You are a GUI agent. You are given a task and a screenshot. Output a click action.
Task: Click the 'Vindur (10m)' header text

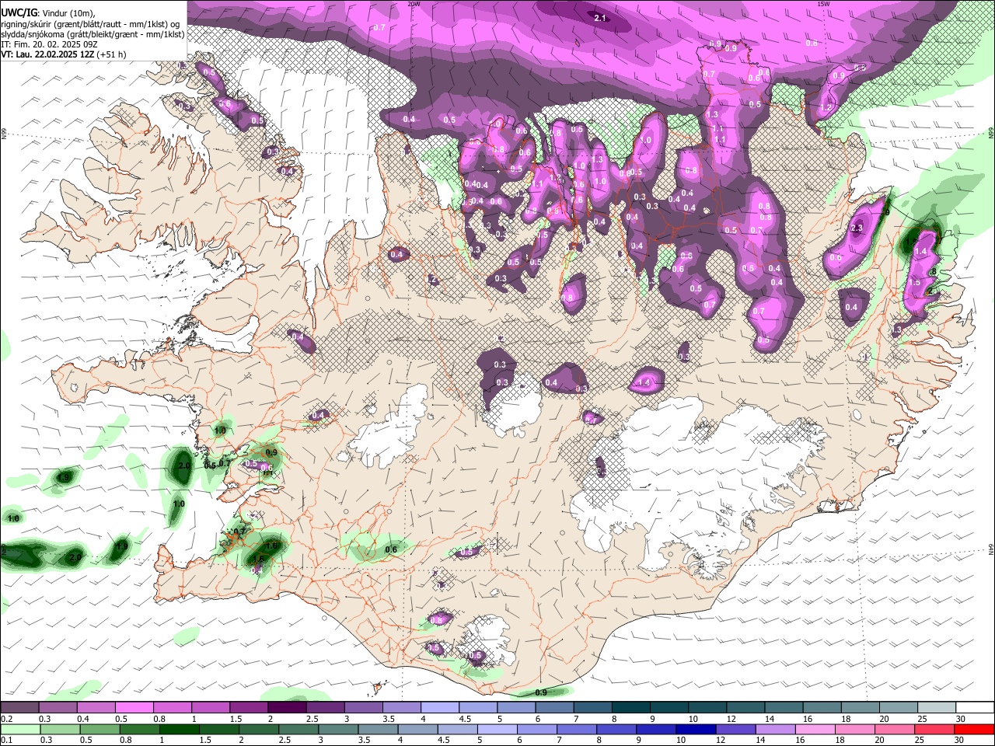point(68,12)
